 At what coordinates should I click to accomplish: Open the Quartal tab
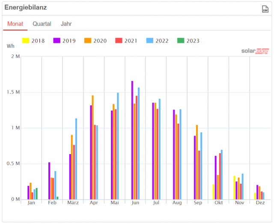pyautogui.click(x=42, y=24)
